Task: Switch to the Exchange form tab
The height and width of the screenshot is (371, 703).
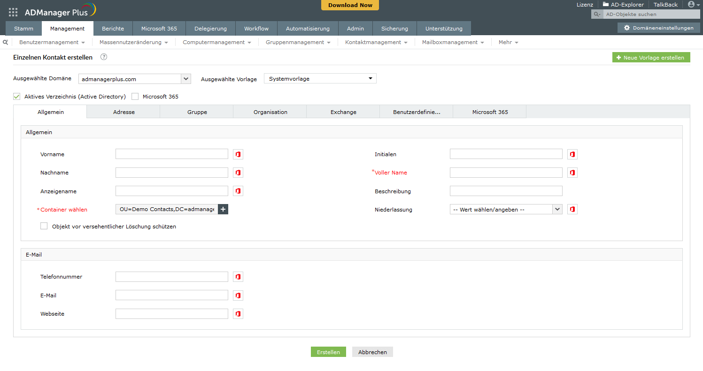Action: pos(343,112)
